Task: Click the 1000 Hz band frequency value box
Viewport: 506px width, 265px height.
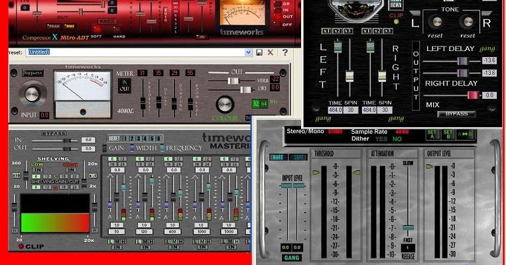Action: [x=202, y=232]
